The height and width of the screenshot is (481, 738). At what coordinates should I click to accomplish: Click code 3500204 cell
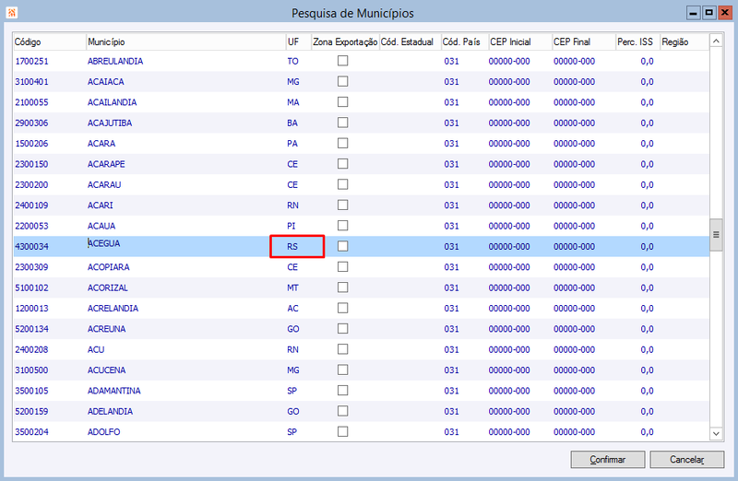[31, 432]
